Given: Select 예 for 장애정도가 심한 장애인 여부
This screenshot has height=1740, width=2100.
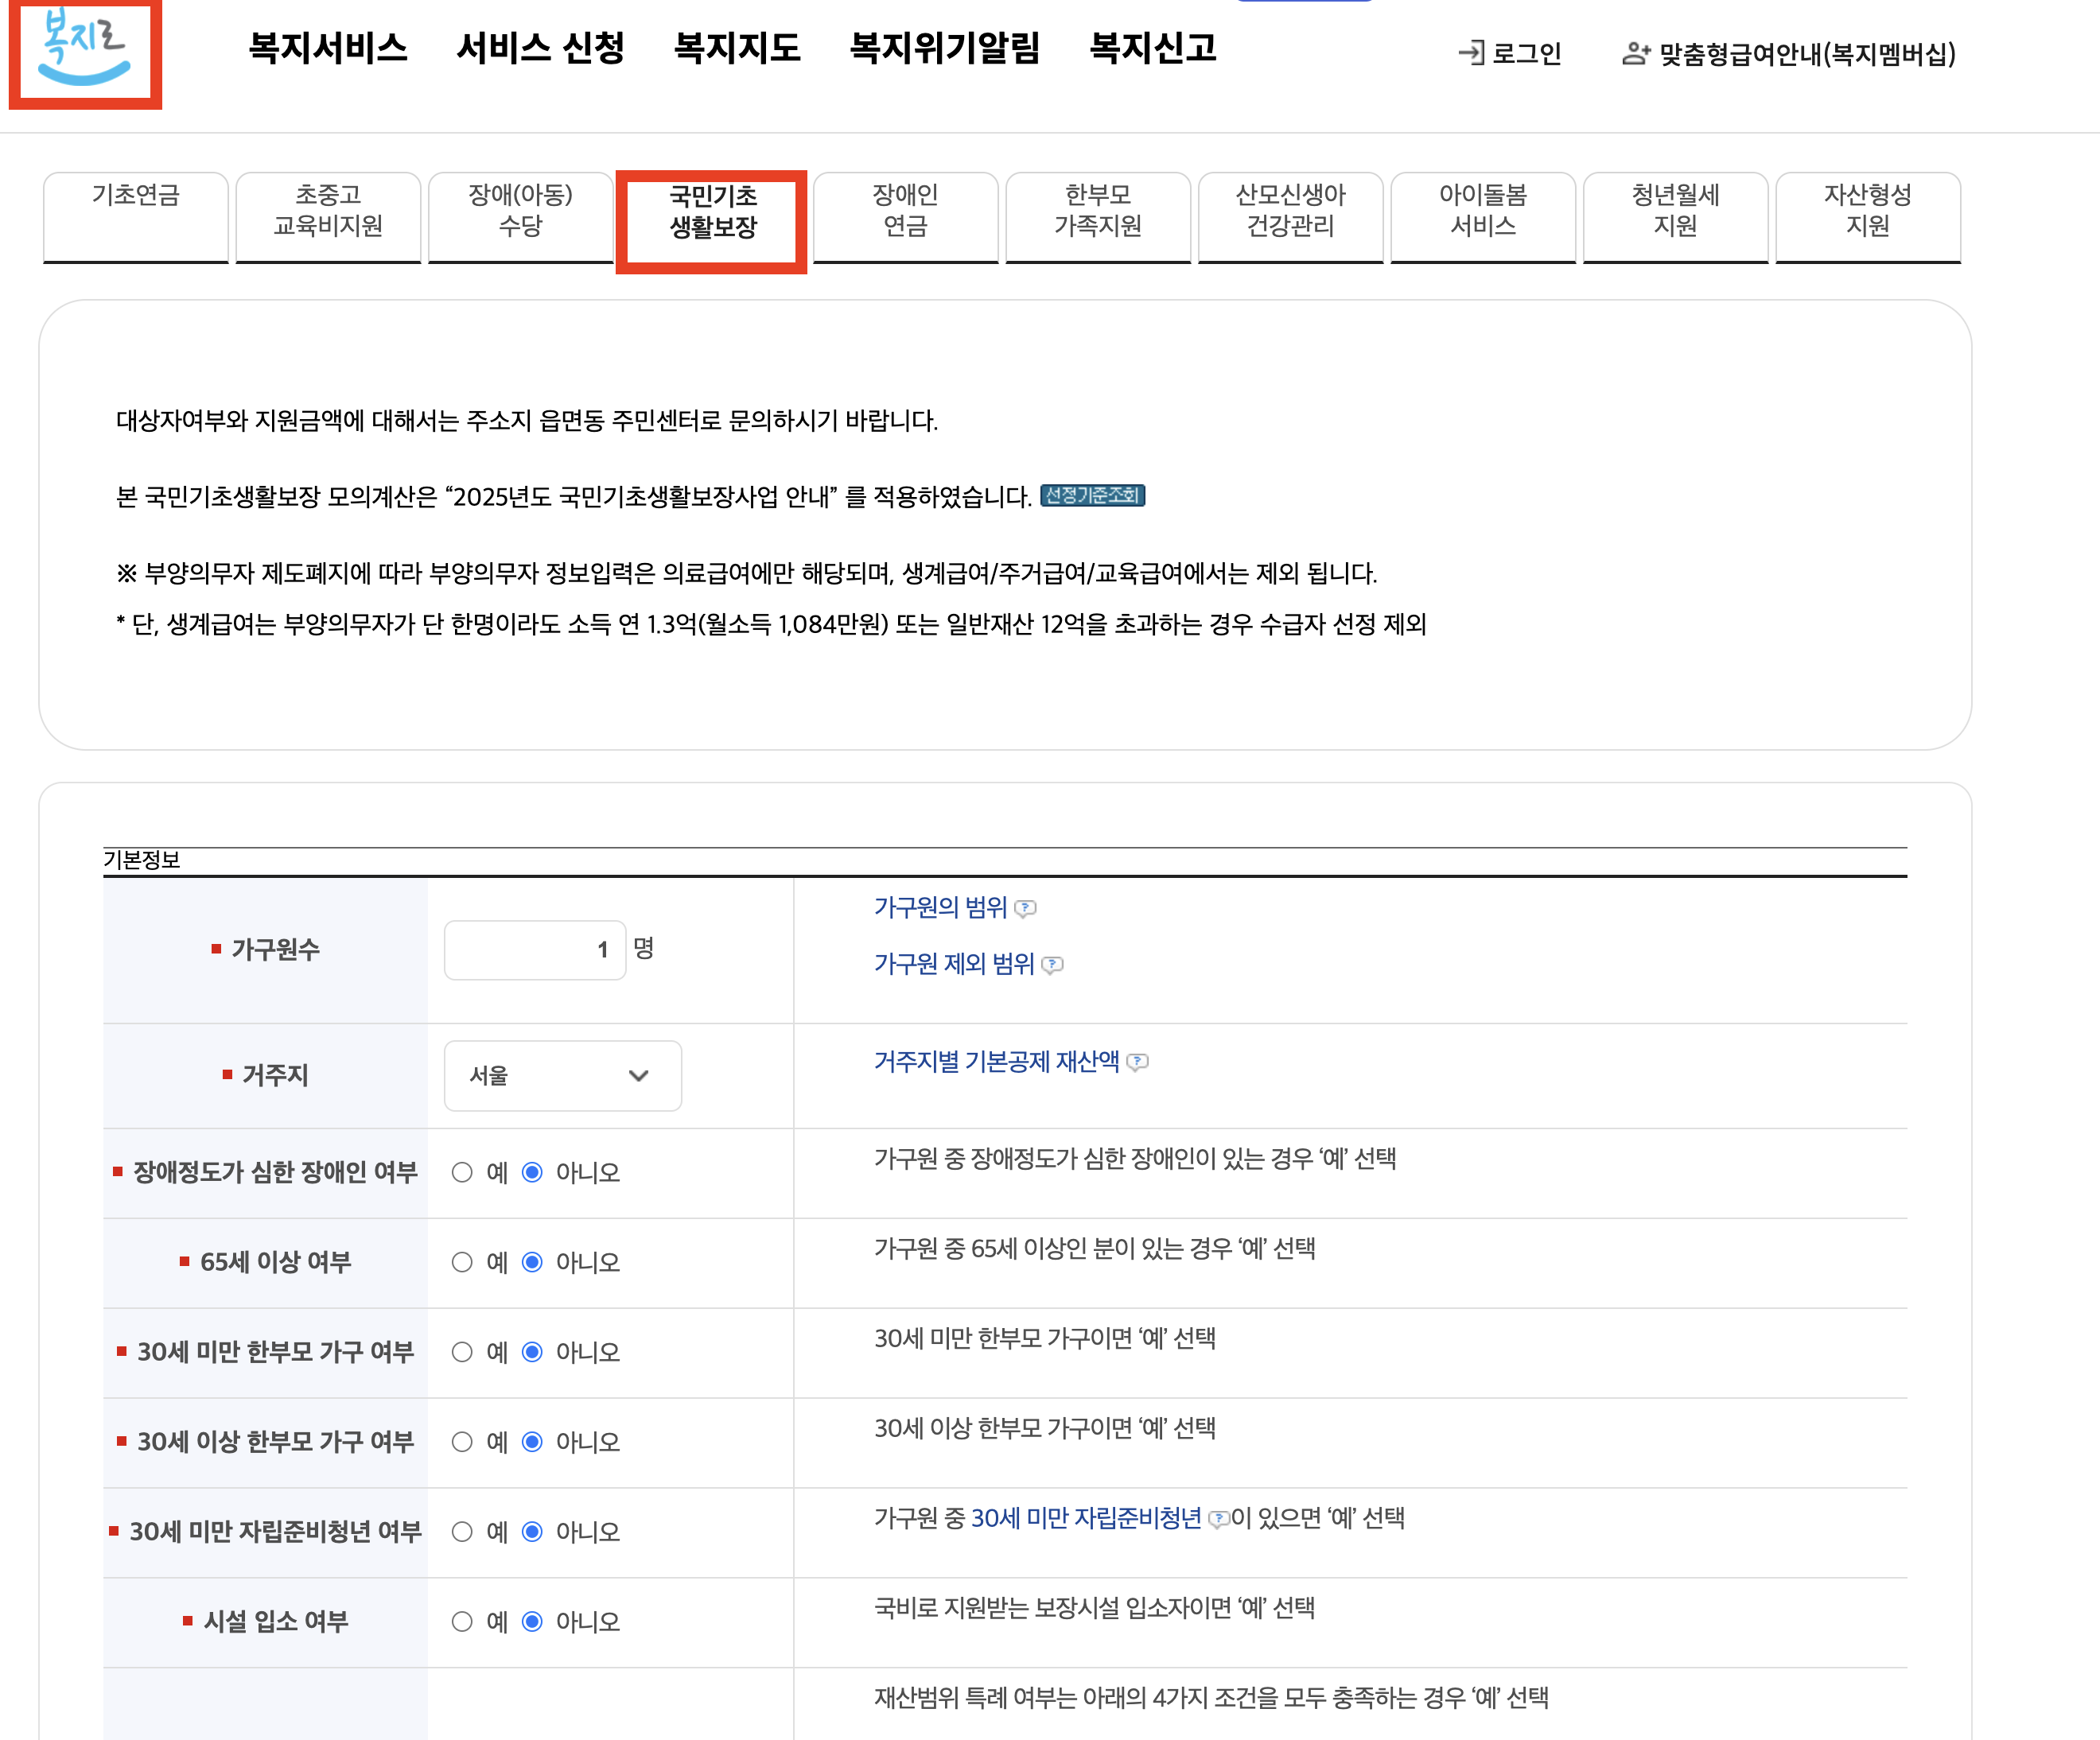Looking at the screenshot, I should (462, 1172).
